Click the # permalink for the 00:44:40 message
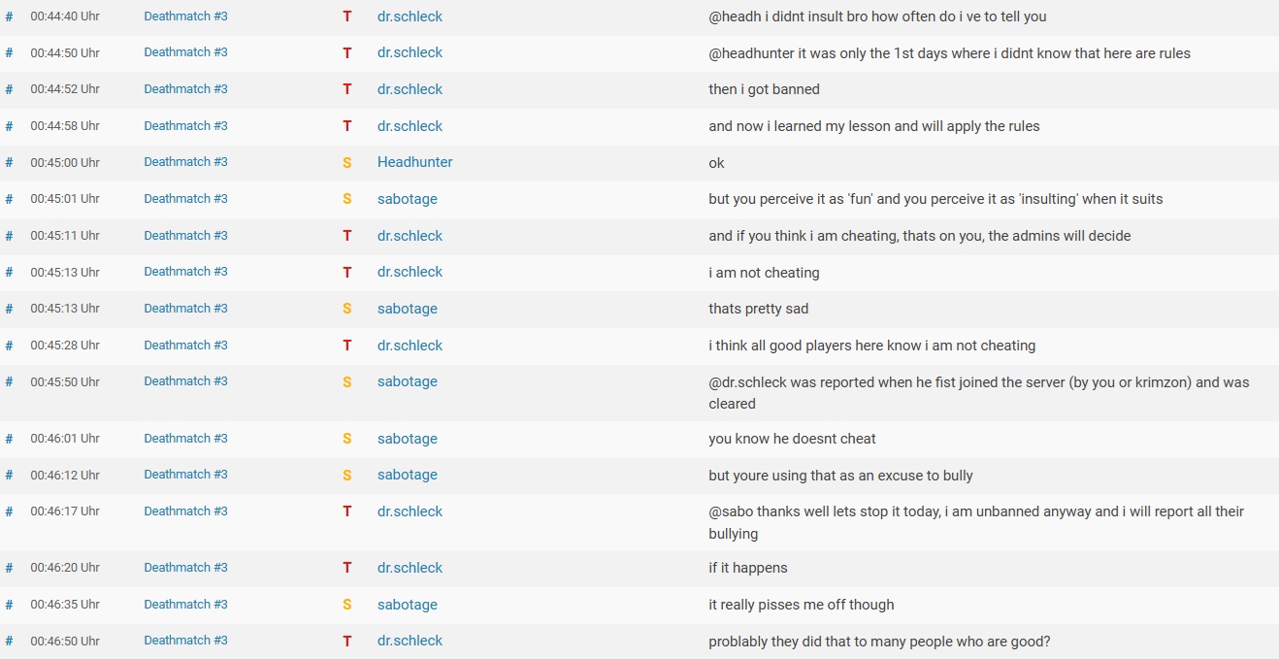 click(x=9, y=16)
